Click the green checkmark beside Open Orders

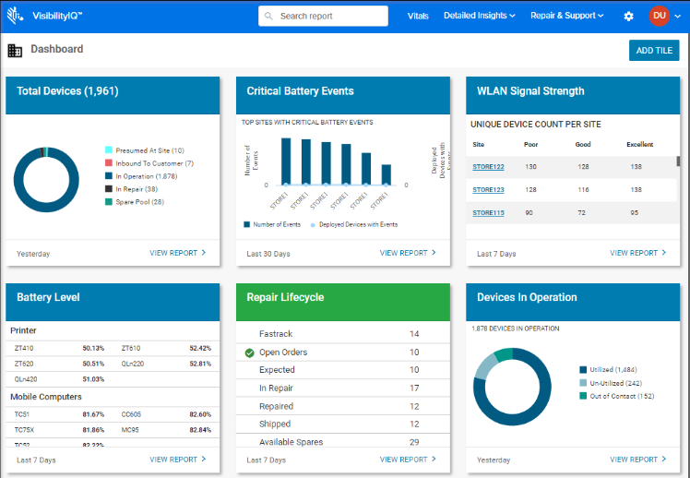pyautogui.click(x=249, y=353)
